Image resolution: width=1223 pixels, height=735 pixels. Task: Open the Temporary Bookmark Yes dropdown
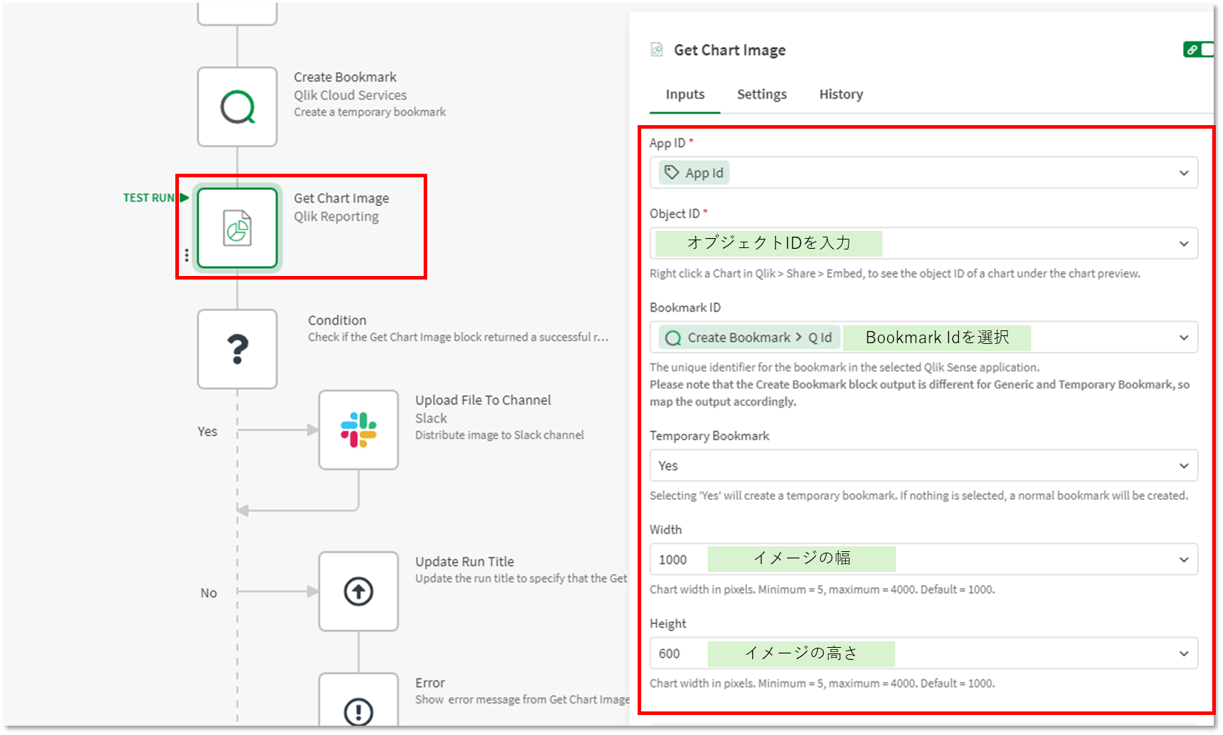923,465
